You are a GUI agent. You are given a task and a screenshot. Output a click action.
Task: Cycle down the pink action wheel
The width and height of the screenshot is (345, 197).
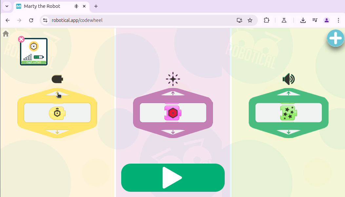click(x=173, y=132)
